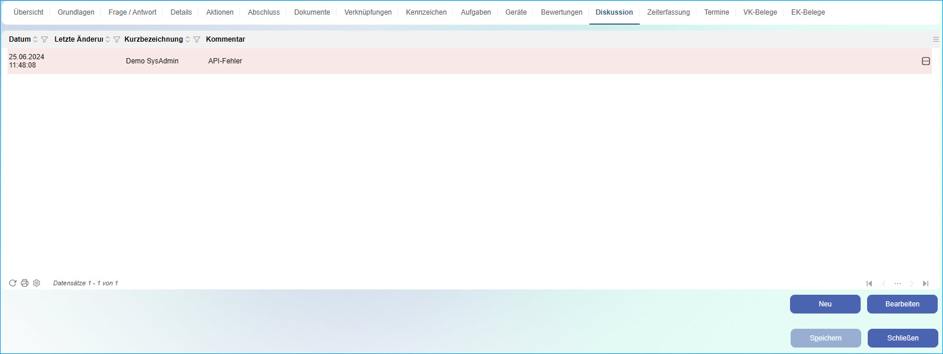Open row actions menu for API-Fehler entry
This screenshot has width=943, height=354.
[x=925, y=61]
